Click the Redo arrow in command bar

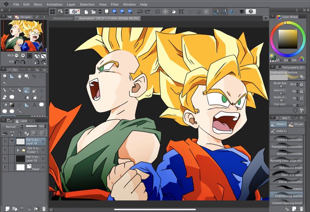point(148,12)
